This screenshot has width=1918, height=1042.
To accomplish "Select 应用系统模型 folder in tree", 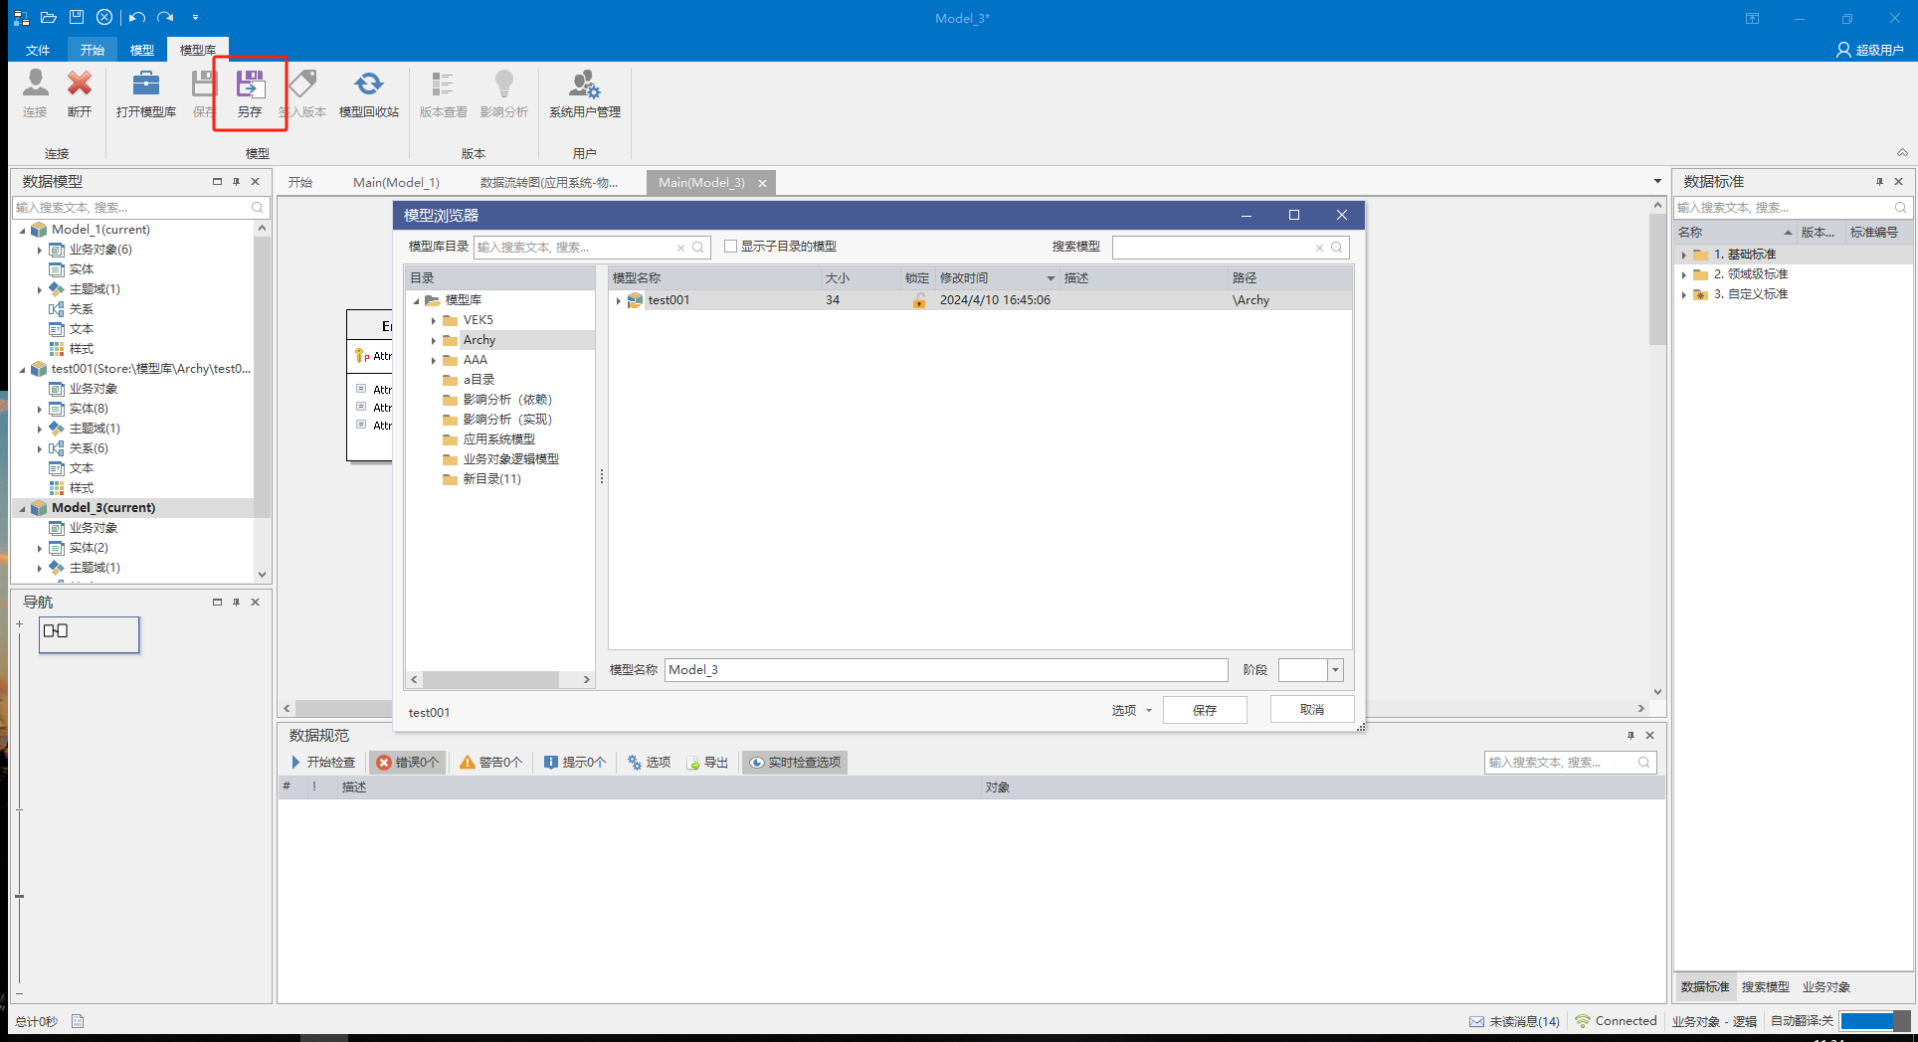I will 498,439.
